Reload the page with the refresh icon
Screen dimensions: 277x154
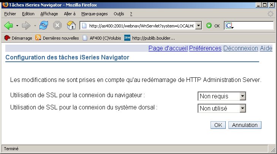pos(44,25)
